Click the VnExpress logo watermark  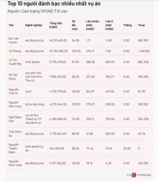click(x=139, y=175)
